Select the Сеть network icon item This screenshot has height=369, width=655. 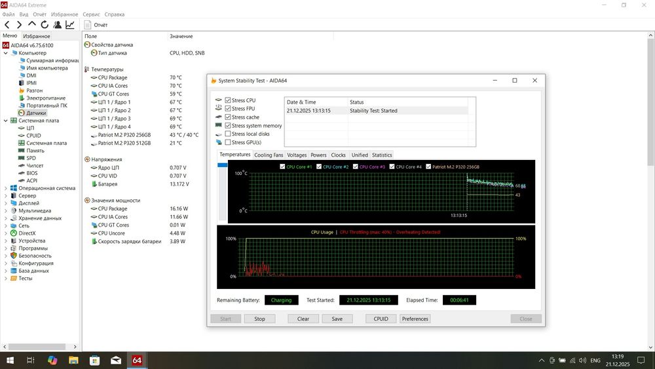coord(14,226)
